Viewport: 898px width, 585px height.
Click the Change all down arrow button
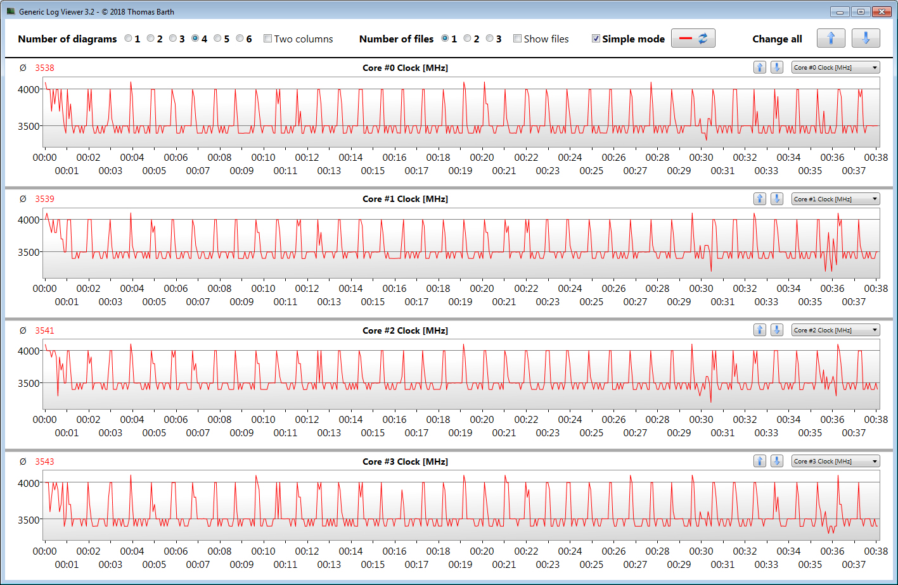click(866, 39)
